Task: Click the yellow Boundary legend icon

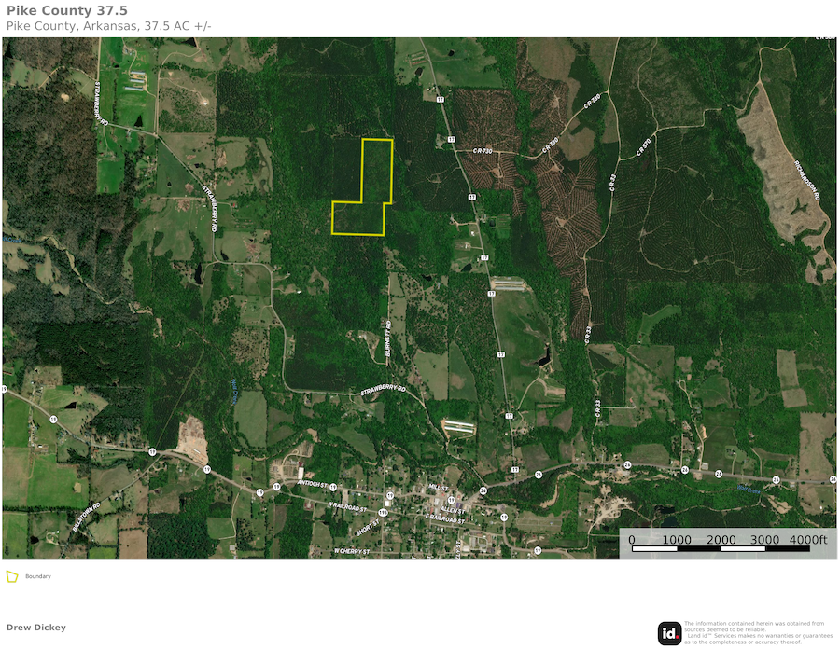Action: (x=12, y=576)
